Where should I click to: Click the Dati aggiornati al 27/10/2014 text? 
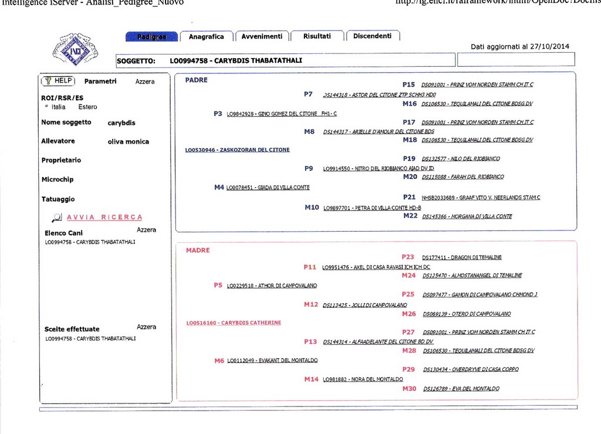[x=520, y=46]
